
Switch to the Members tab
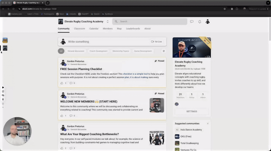coord(108,29)
